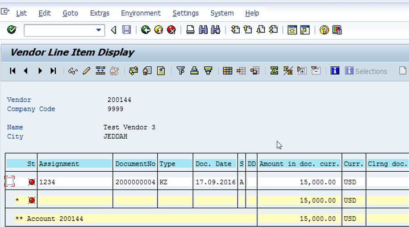Click the Amount in doc. curr. header

pos(300,164)
